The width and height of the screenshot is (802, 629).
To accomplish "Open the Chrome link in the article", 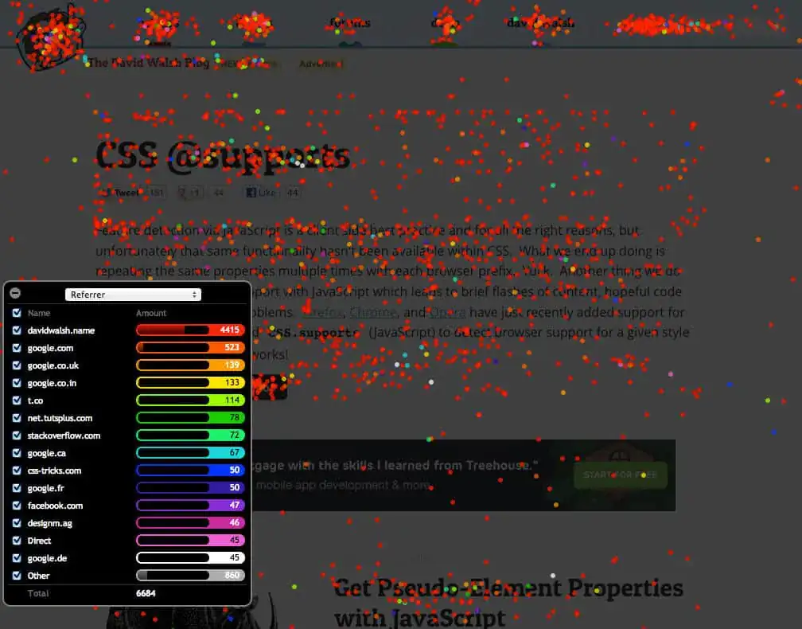I will tap(372, 312).
